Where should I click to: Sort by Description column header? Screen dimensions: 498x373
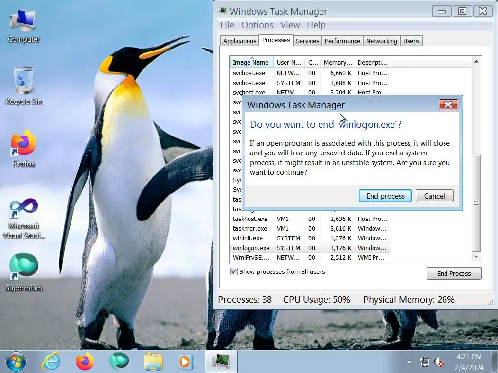click(373, 62)
